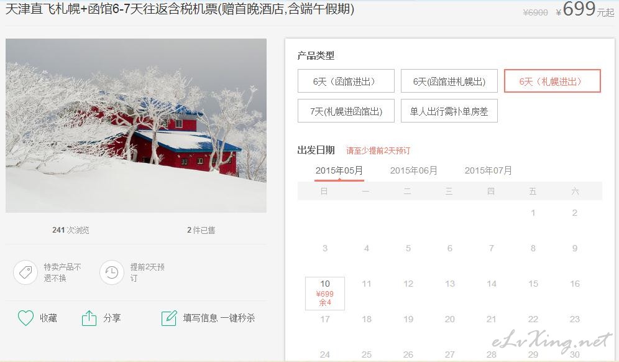Select 6天(函馆进札幌出) product type

[x=449, y=81]
